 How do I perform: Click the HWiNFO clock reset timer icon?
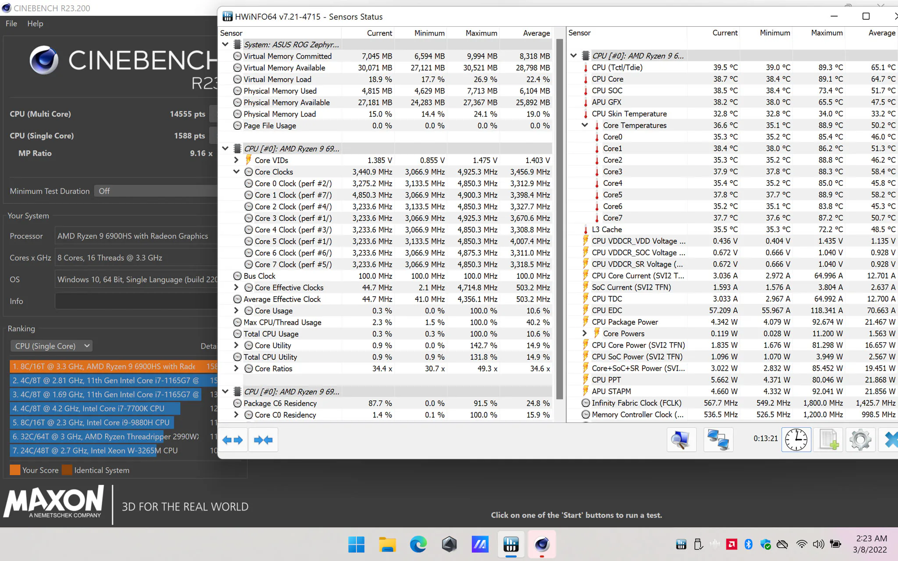pos(796,440)
